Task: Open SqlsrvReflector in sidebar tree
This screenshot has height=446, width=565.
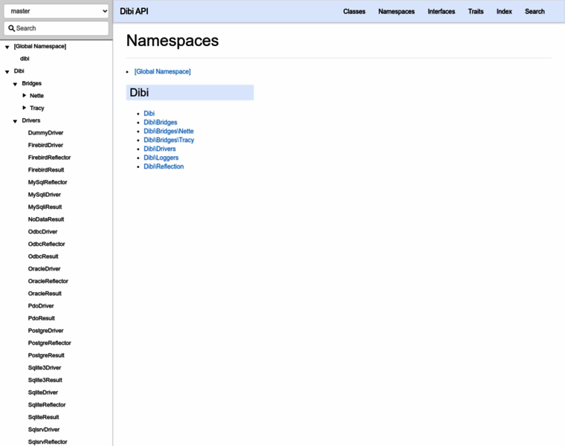Action: [48, 442]
